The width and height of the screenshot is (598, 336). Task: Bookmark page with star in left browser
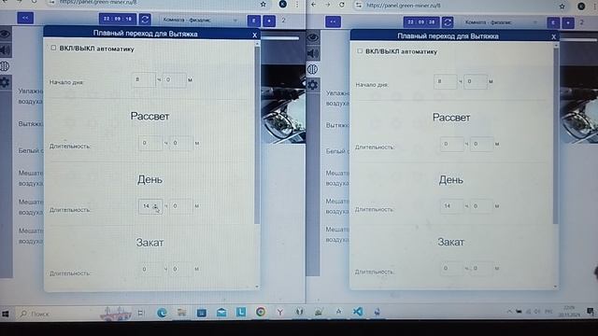pyautogui.click(x=263, y=4)
